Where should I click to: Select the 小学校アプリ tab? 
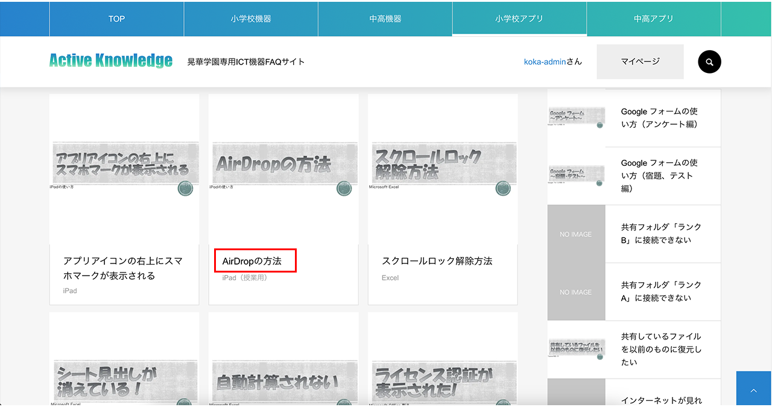click(519, 19)
